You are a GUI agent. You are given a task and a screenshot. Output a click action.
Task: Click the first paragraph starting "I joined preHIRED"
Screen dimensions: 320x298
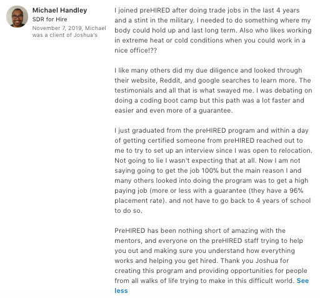click(x=213, y=30)
